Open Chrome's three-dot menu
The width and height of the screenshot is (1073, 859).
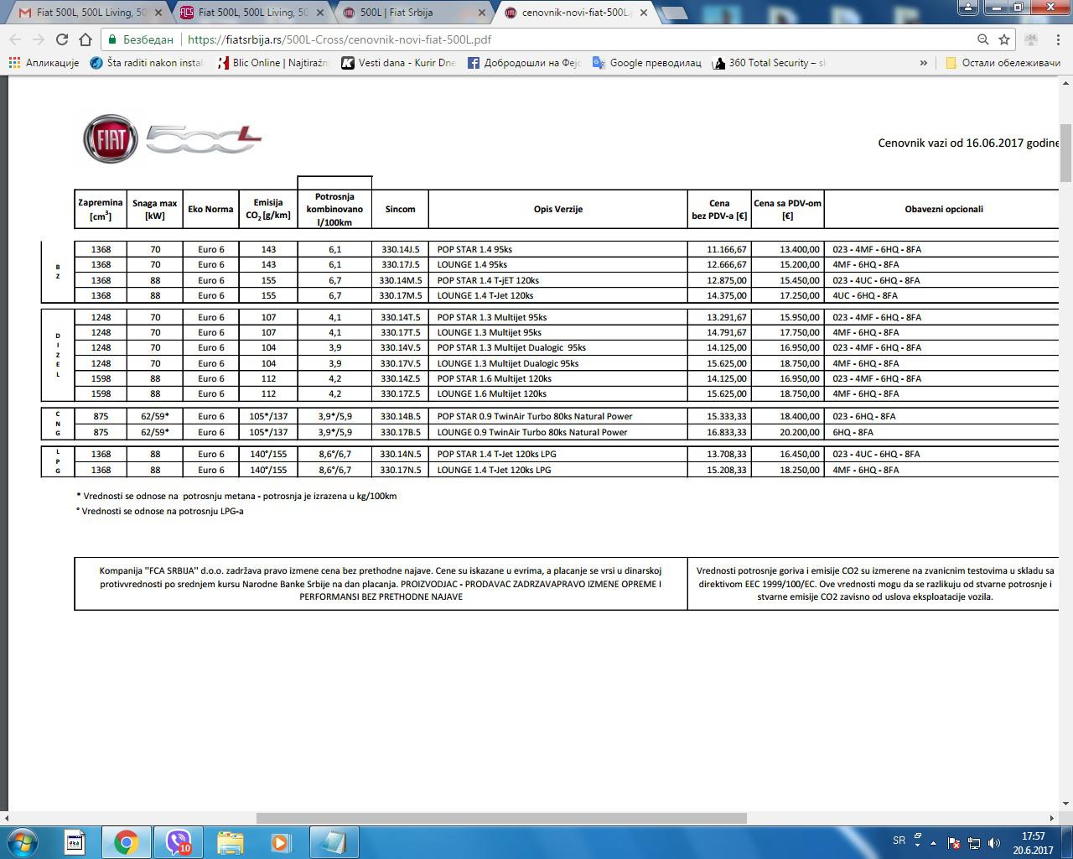(1059, 39)
